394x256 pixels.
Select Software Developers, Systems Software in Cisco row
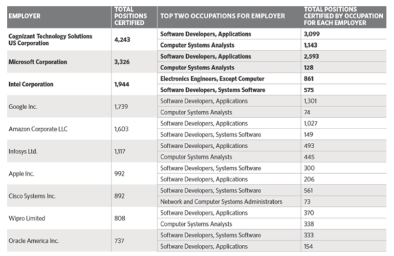point(229,190)
